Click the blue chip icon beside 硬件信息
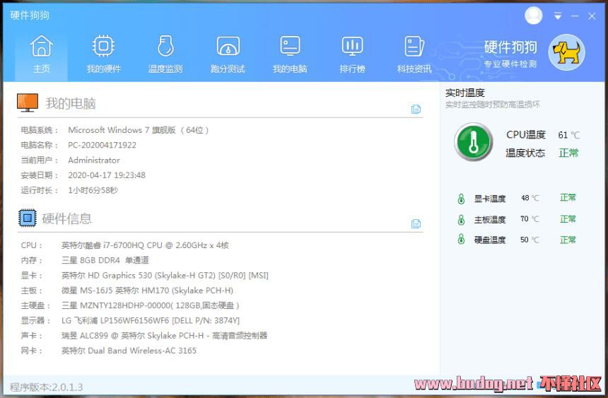The width and height of the screenshot is (608, 398). tap(27, 218)
